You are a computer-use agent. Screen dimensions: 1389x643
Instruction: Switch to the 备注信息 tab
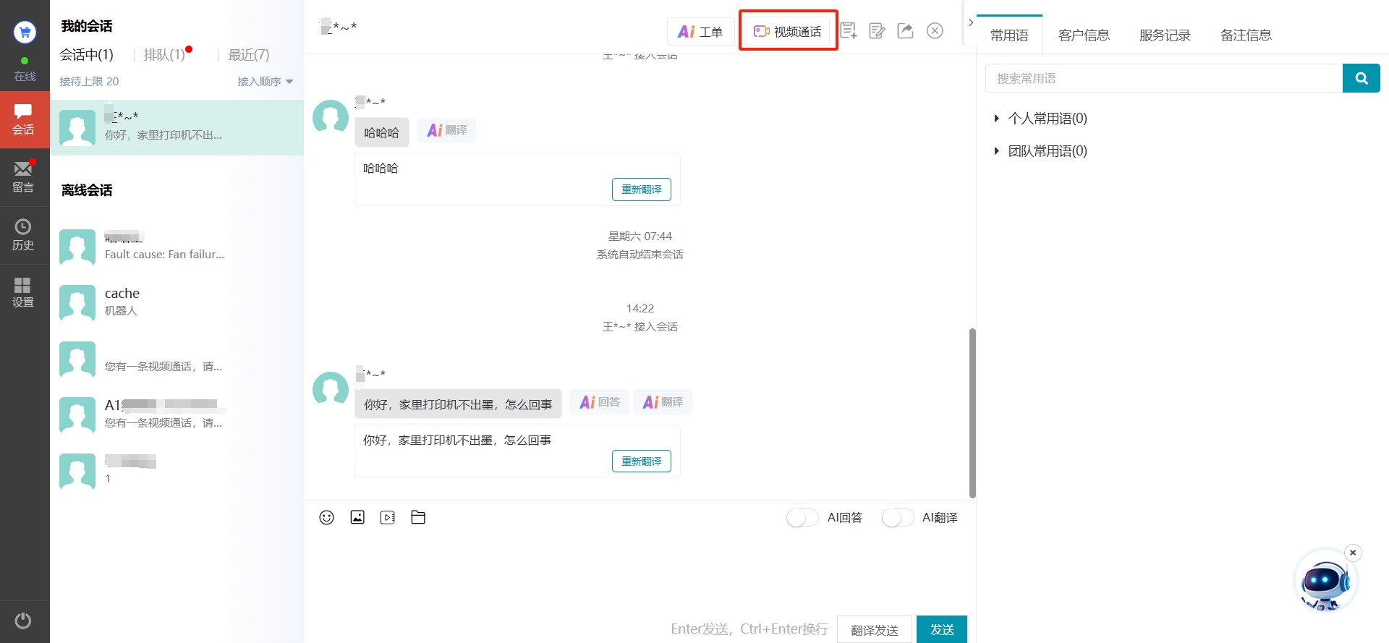point(1246,35)
